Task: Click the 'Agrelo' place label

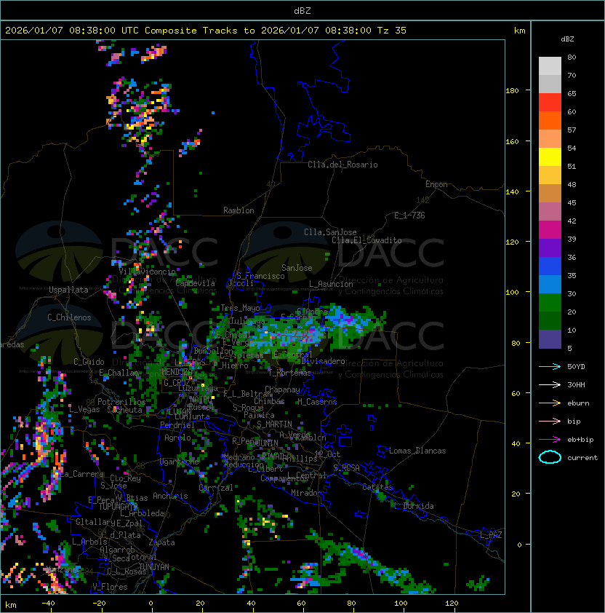Action: pyautogui.click(x=177, y=438)
